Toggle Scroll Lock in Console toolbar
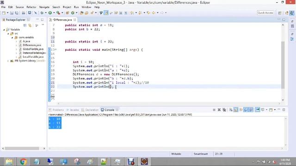 pos(236,110)
